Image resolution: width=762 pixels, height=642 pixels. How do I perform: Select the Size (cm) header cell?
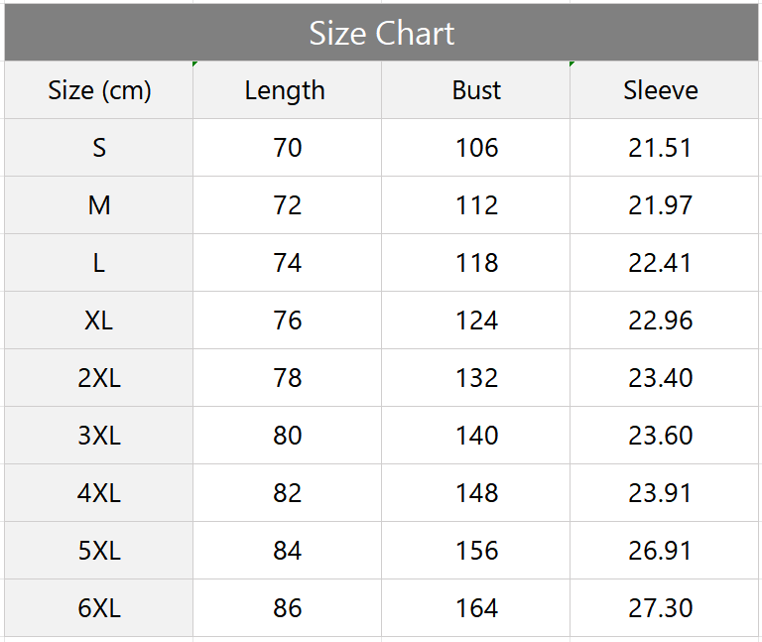(x=99, y=90)
